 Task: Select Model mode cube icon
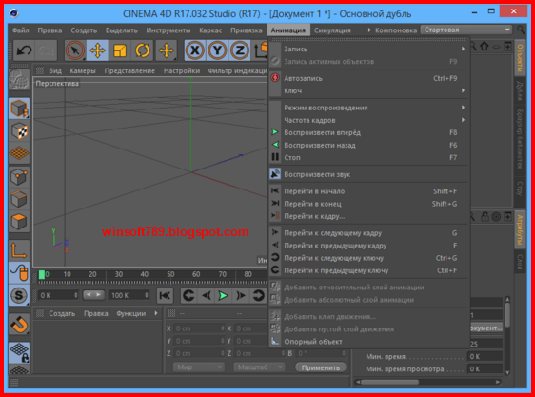pyautogui.click(x=19, y=109)
